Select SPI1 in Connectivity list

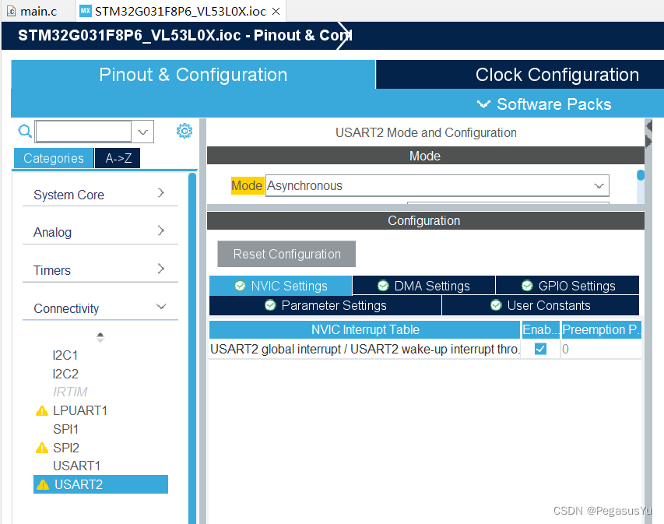pos(65,429)
